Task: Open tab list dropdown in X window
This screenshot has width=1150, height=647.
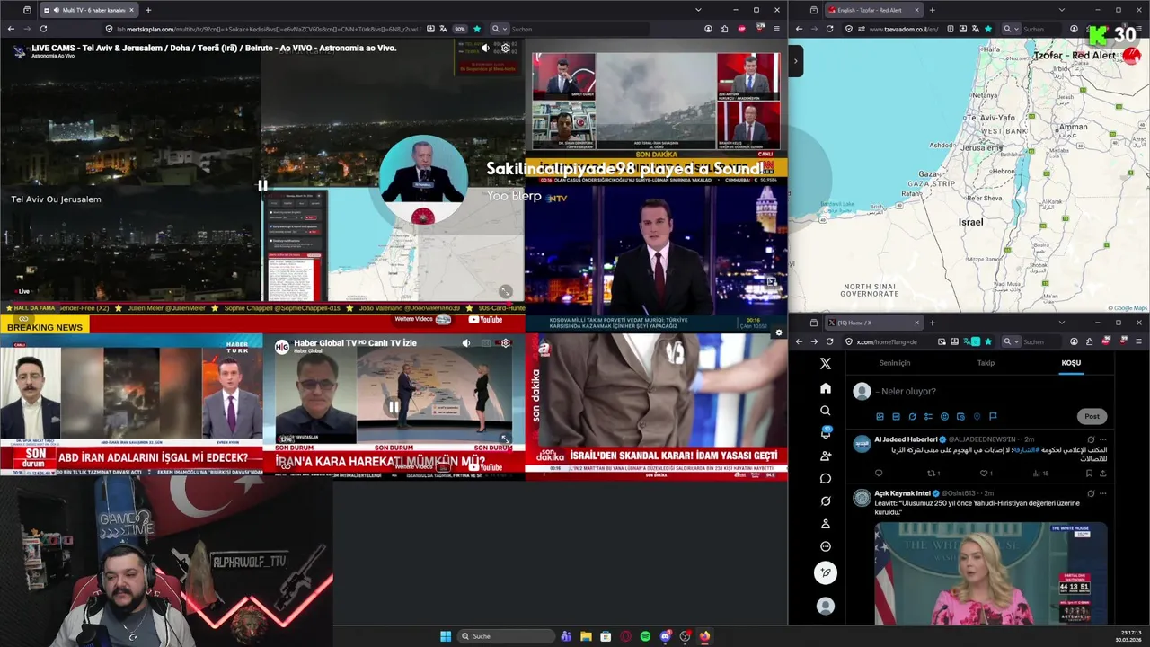Action: [1061, 323]
